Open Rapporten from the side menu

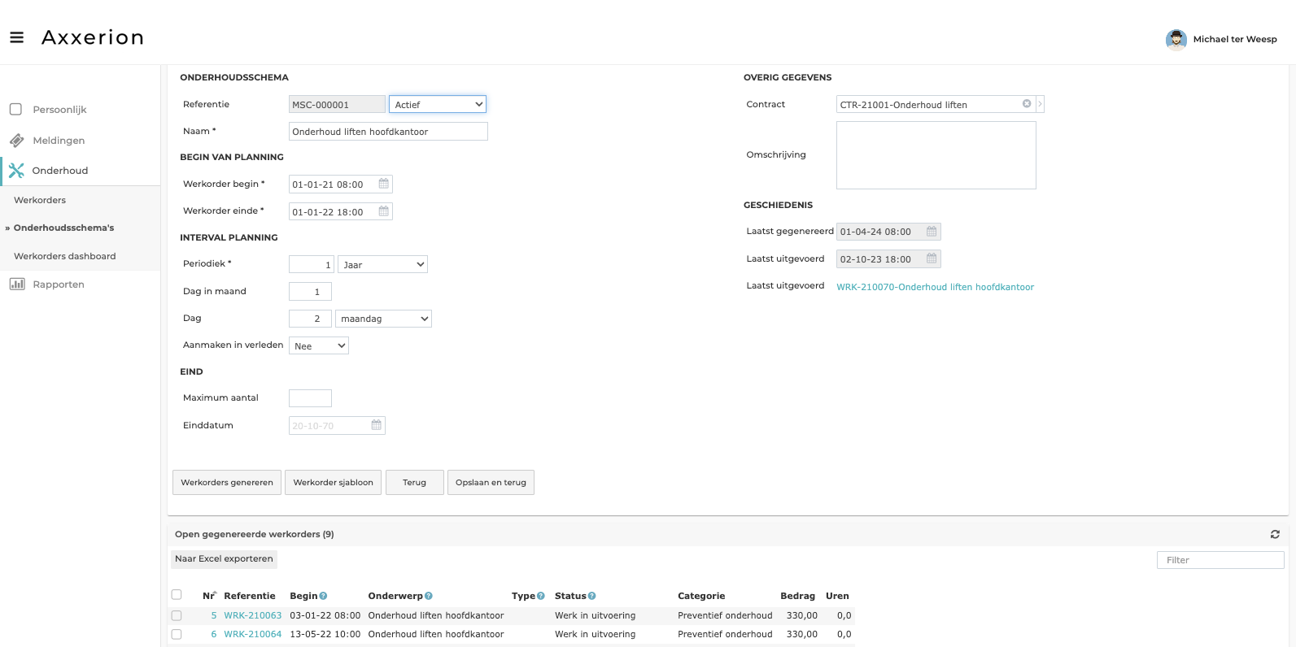(x=58, y=284)
